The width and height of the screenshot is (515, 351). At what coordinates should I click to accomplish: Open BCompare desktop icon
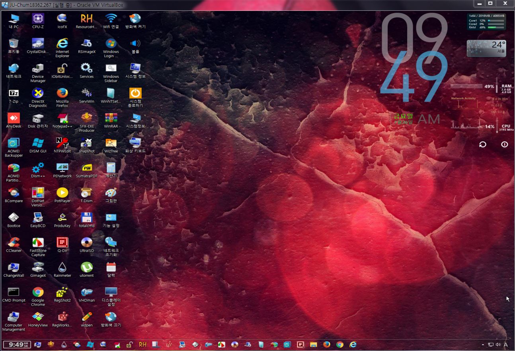[14, 195]
